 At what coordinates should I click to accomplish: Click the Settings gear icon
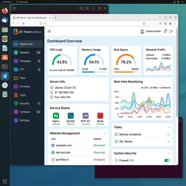pos(16,120)
